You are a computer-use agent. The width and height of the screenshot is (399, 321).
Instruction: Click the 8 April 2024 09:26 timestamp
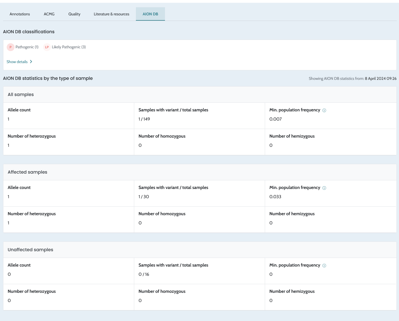(380, 78)
